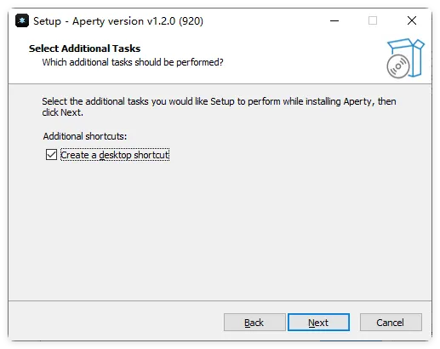
Task: Click the instruction paragraph mentioning installing Aperty
Action: [219, 107]
